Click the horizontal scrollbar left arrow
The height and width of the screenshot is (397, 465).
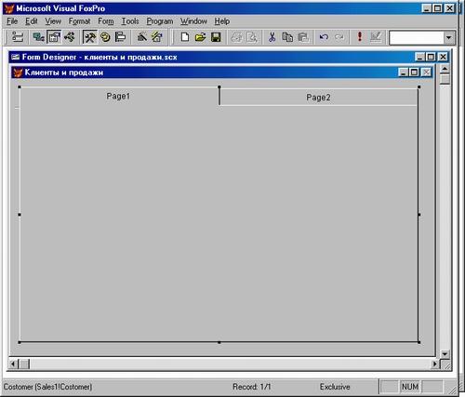point(13,364)
